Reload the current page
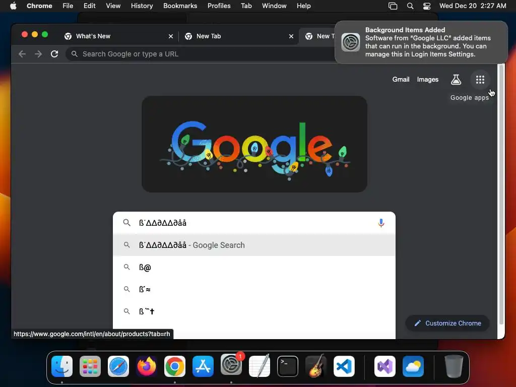This screenshot has width=516, height=387. click(54, 54)
